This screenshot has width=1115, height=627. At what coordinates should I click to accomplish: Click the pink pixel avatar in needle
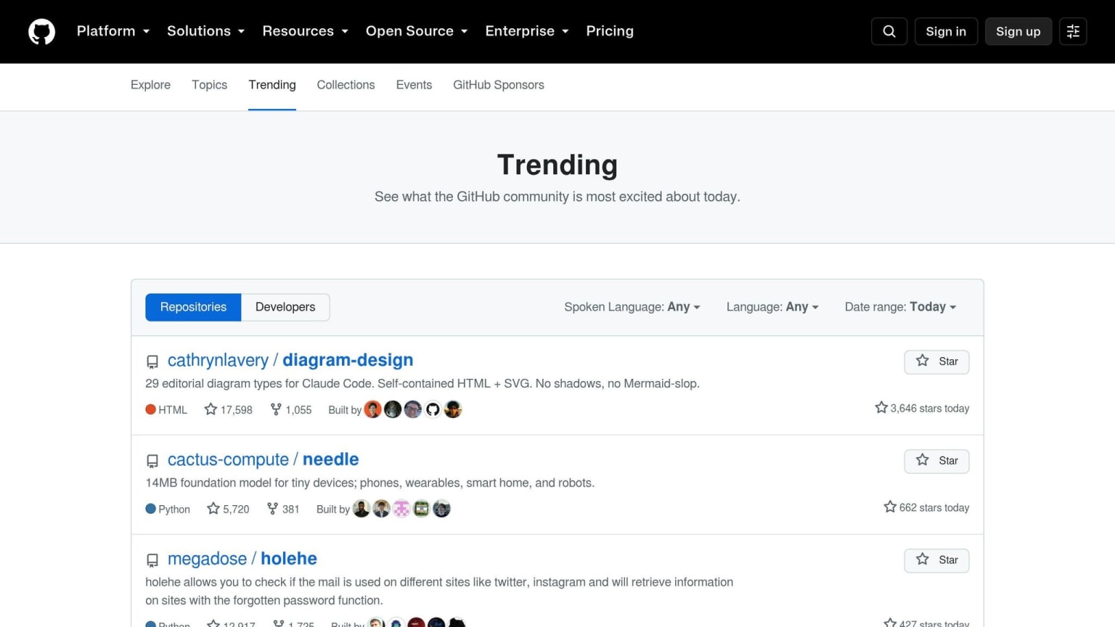click(x=401, y=509)
